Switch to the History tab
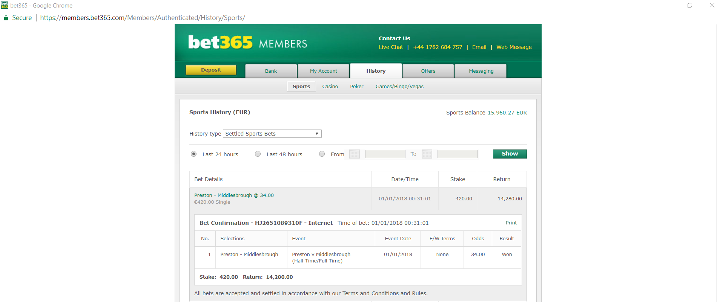This screenshot has height=302, width=717. (x=376, y=71)
